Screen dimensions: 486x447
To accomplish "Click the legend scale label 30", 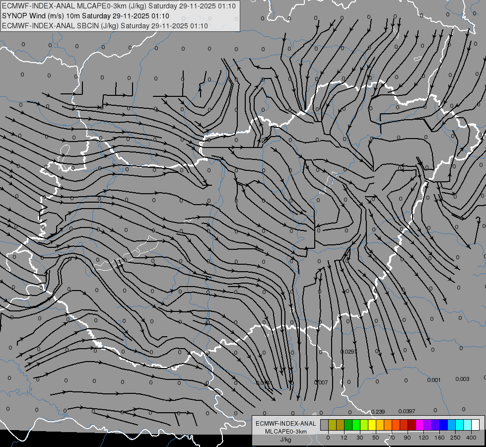I will (x=360, y=438).
